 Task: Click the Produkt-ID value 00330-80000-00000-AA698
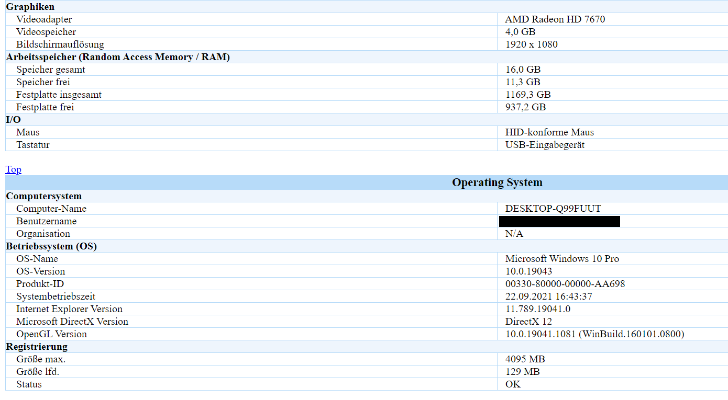[x=565, y=284]
